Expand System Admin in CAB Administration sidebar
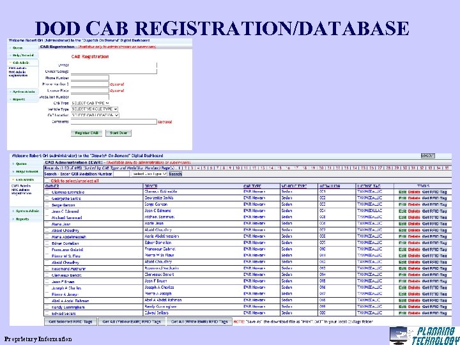460x345 pixels. tap(27, 211)
